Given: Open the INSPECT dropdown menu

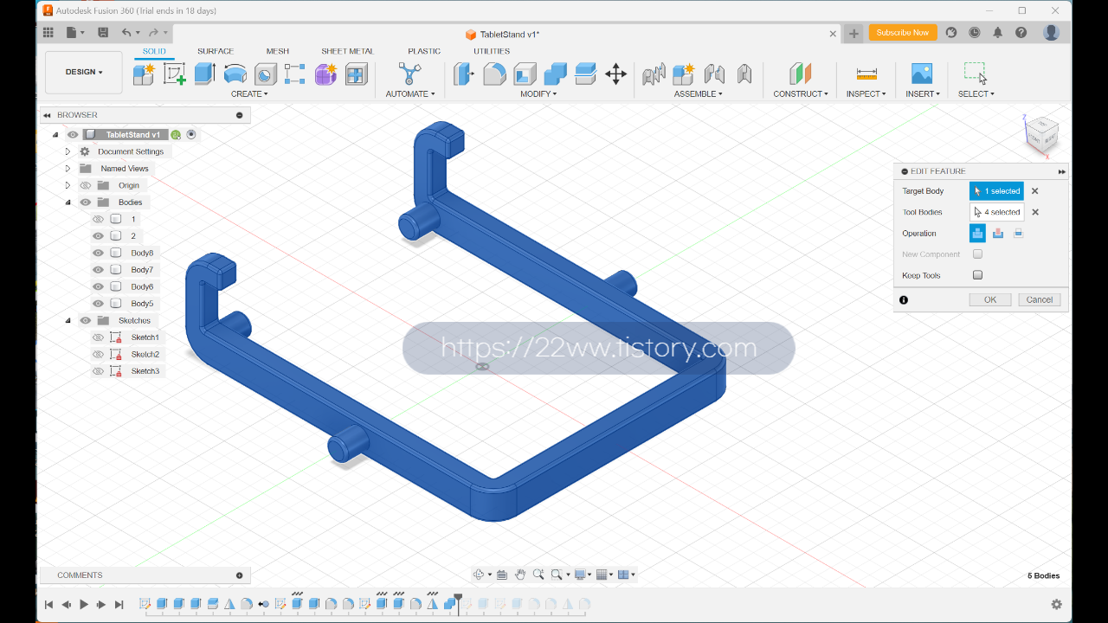Looking at the screenshot, I should (x=866, y=93).
